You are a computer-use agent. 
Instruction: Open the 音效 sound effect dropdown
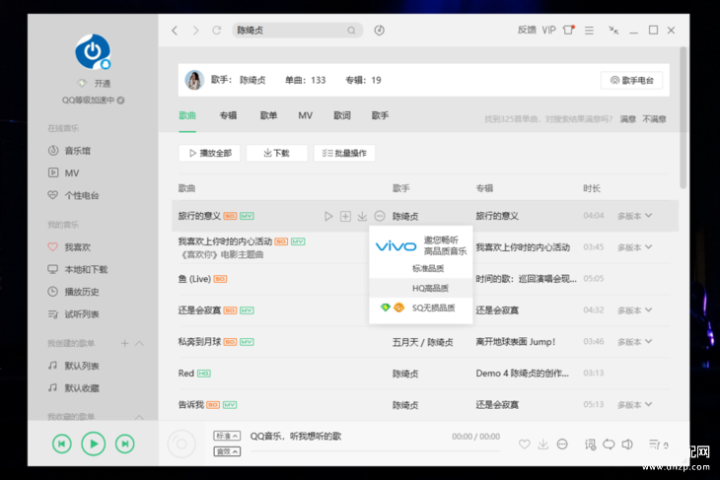click(x=227, y=451)
